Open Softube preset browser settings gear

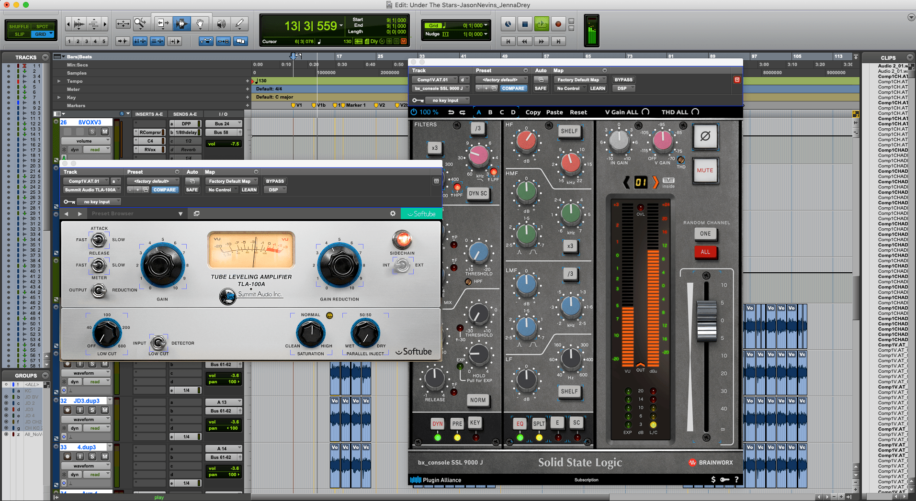tap(393, 213)
